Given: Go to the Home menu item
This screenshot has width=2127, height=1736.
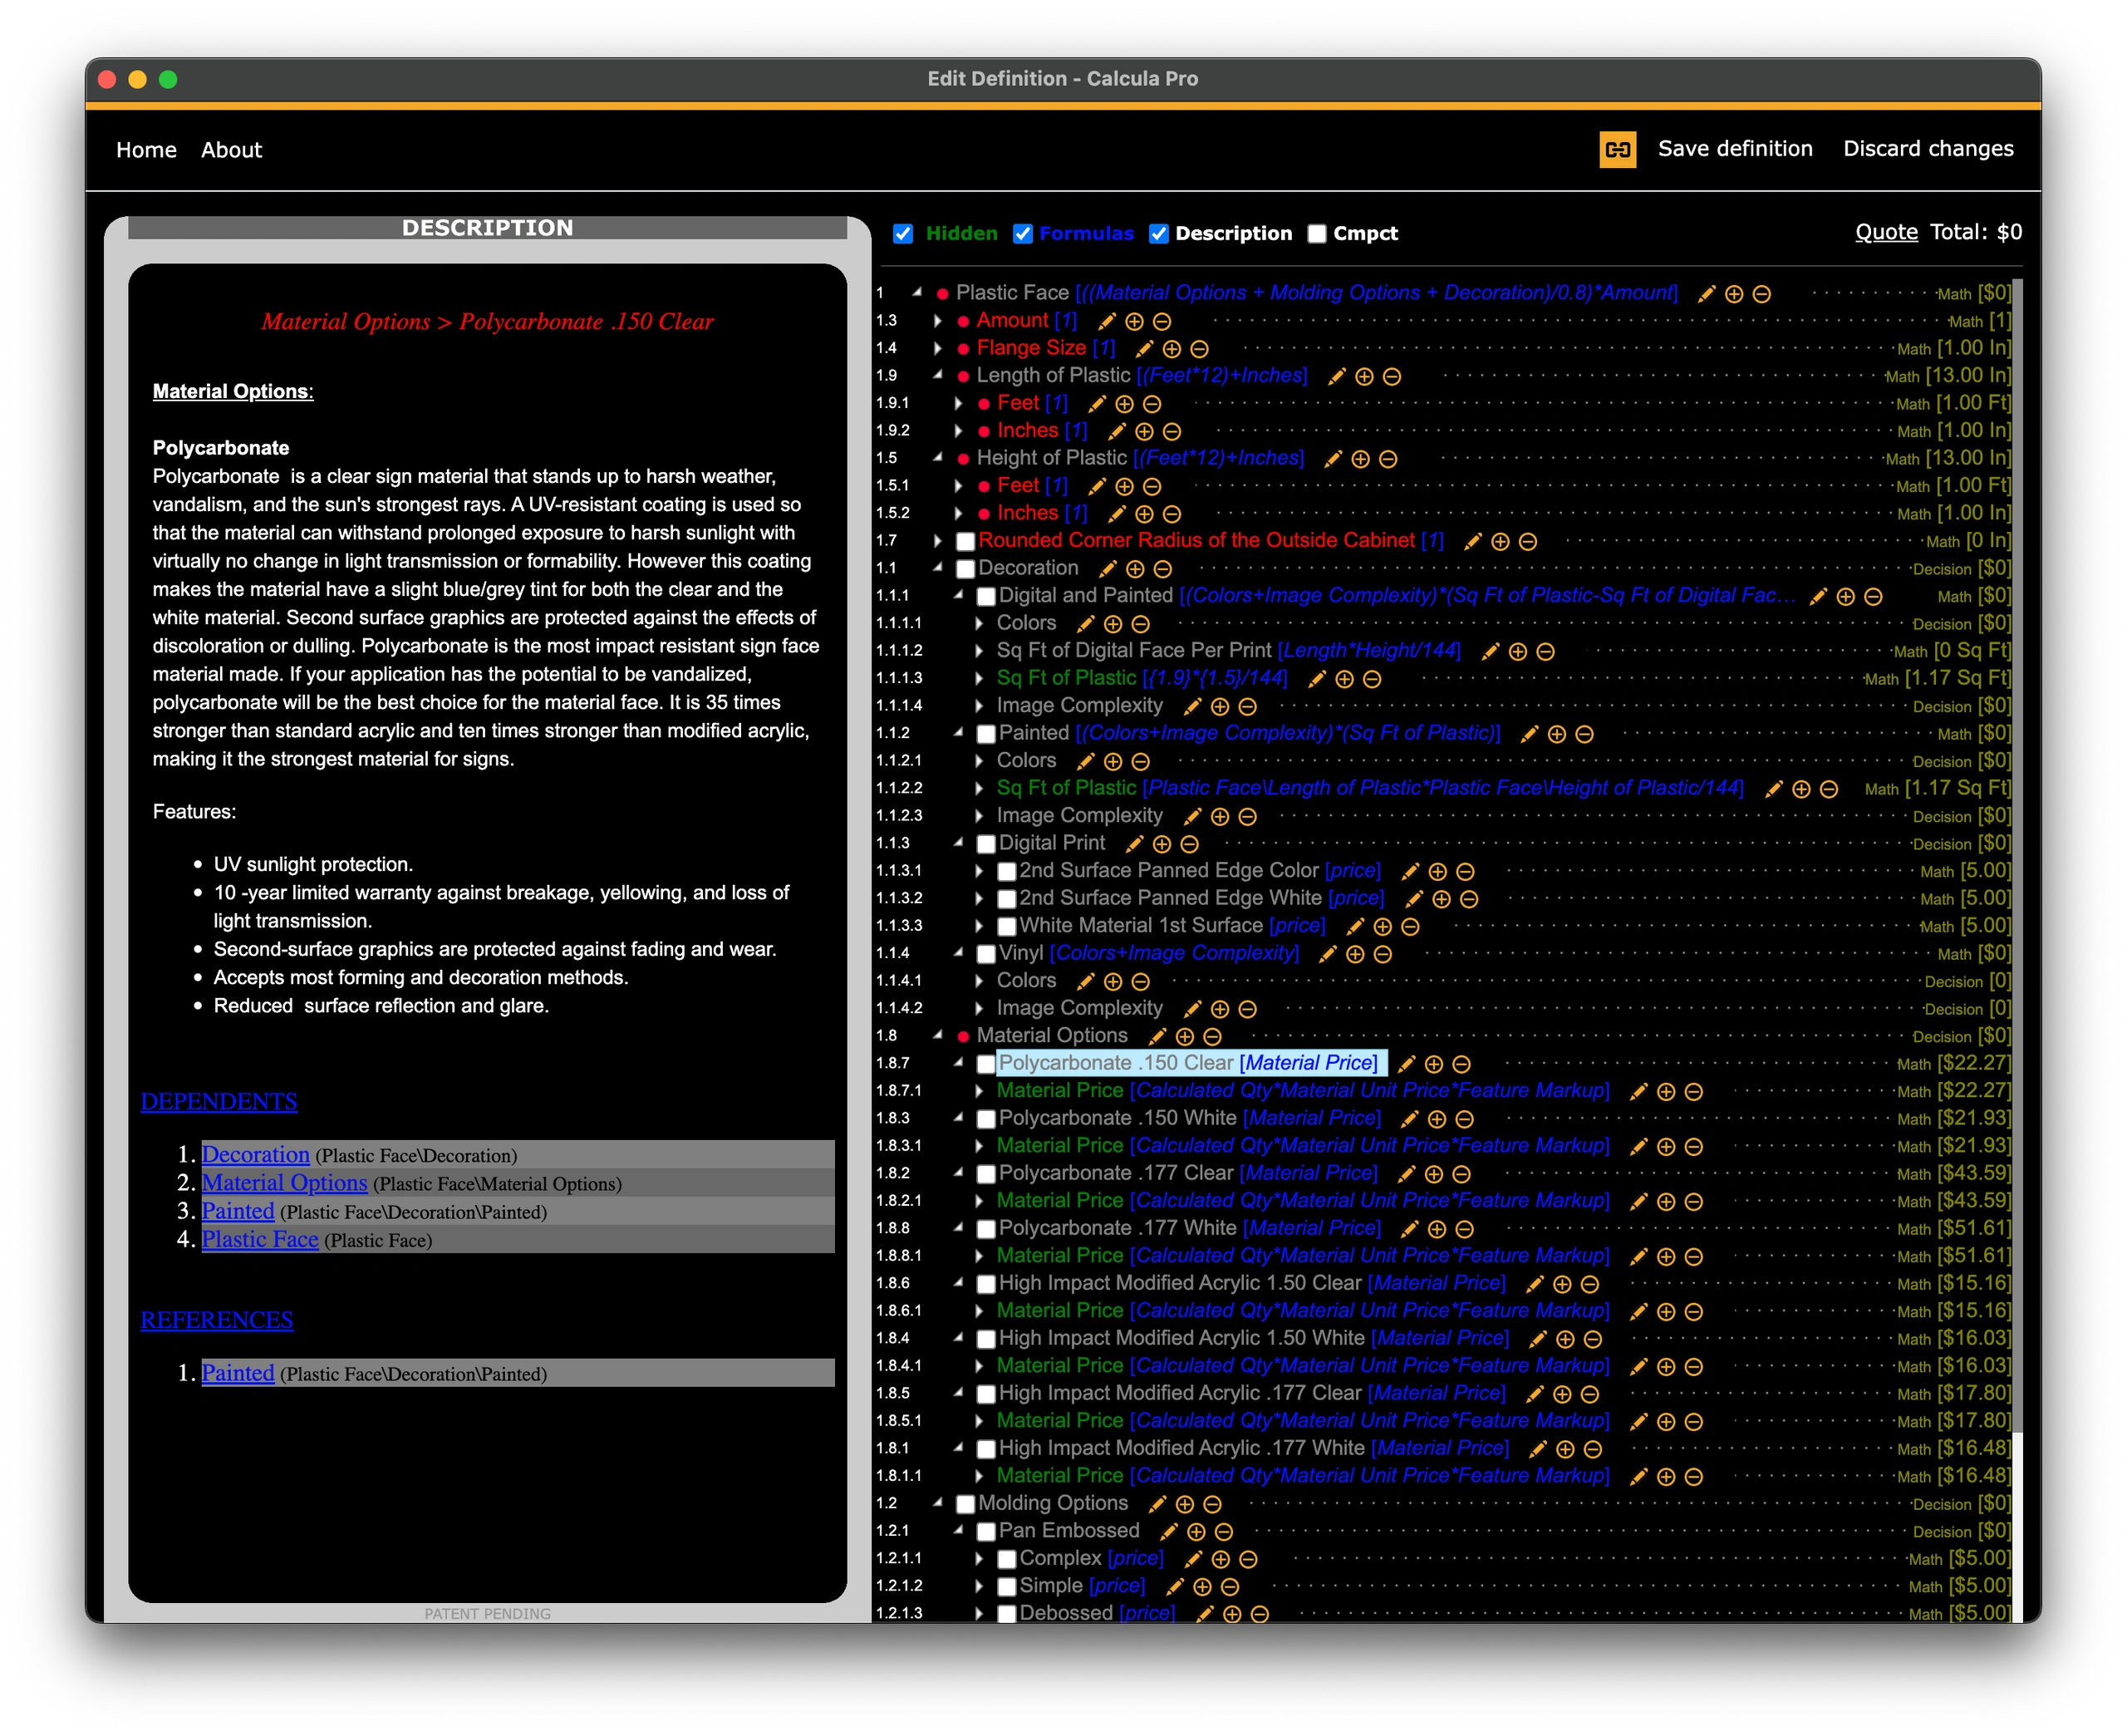Looking at the screenshot, I should 146,150.
